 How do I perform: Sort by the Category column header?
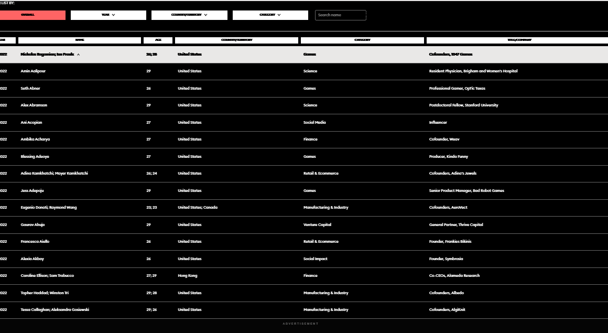[x=362, y=40]
